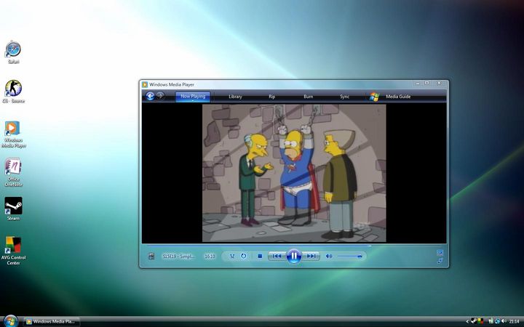Viewport: 524px width, 327px height.
Task: Mute the player's speaker icon
Action: [x=329, y=257]
